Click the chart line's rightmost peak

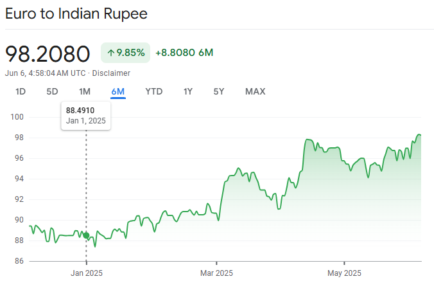point(419,134)
